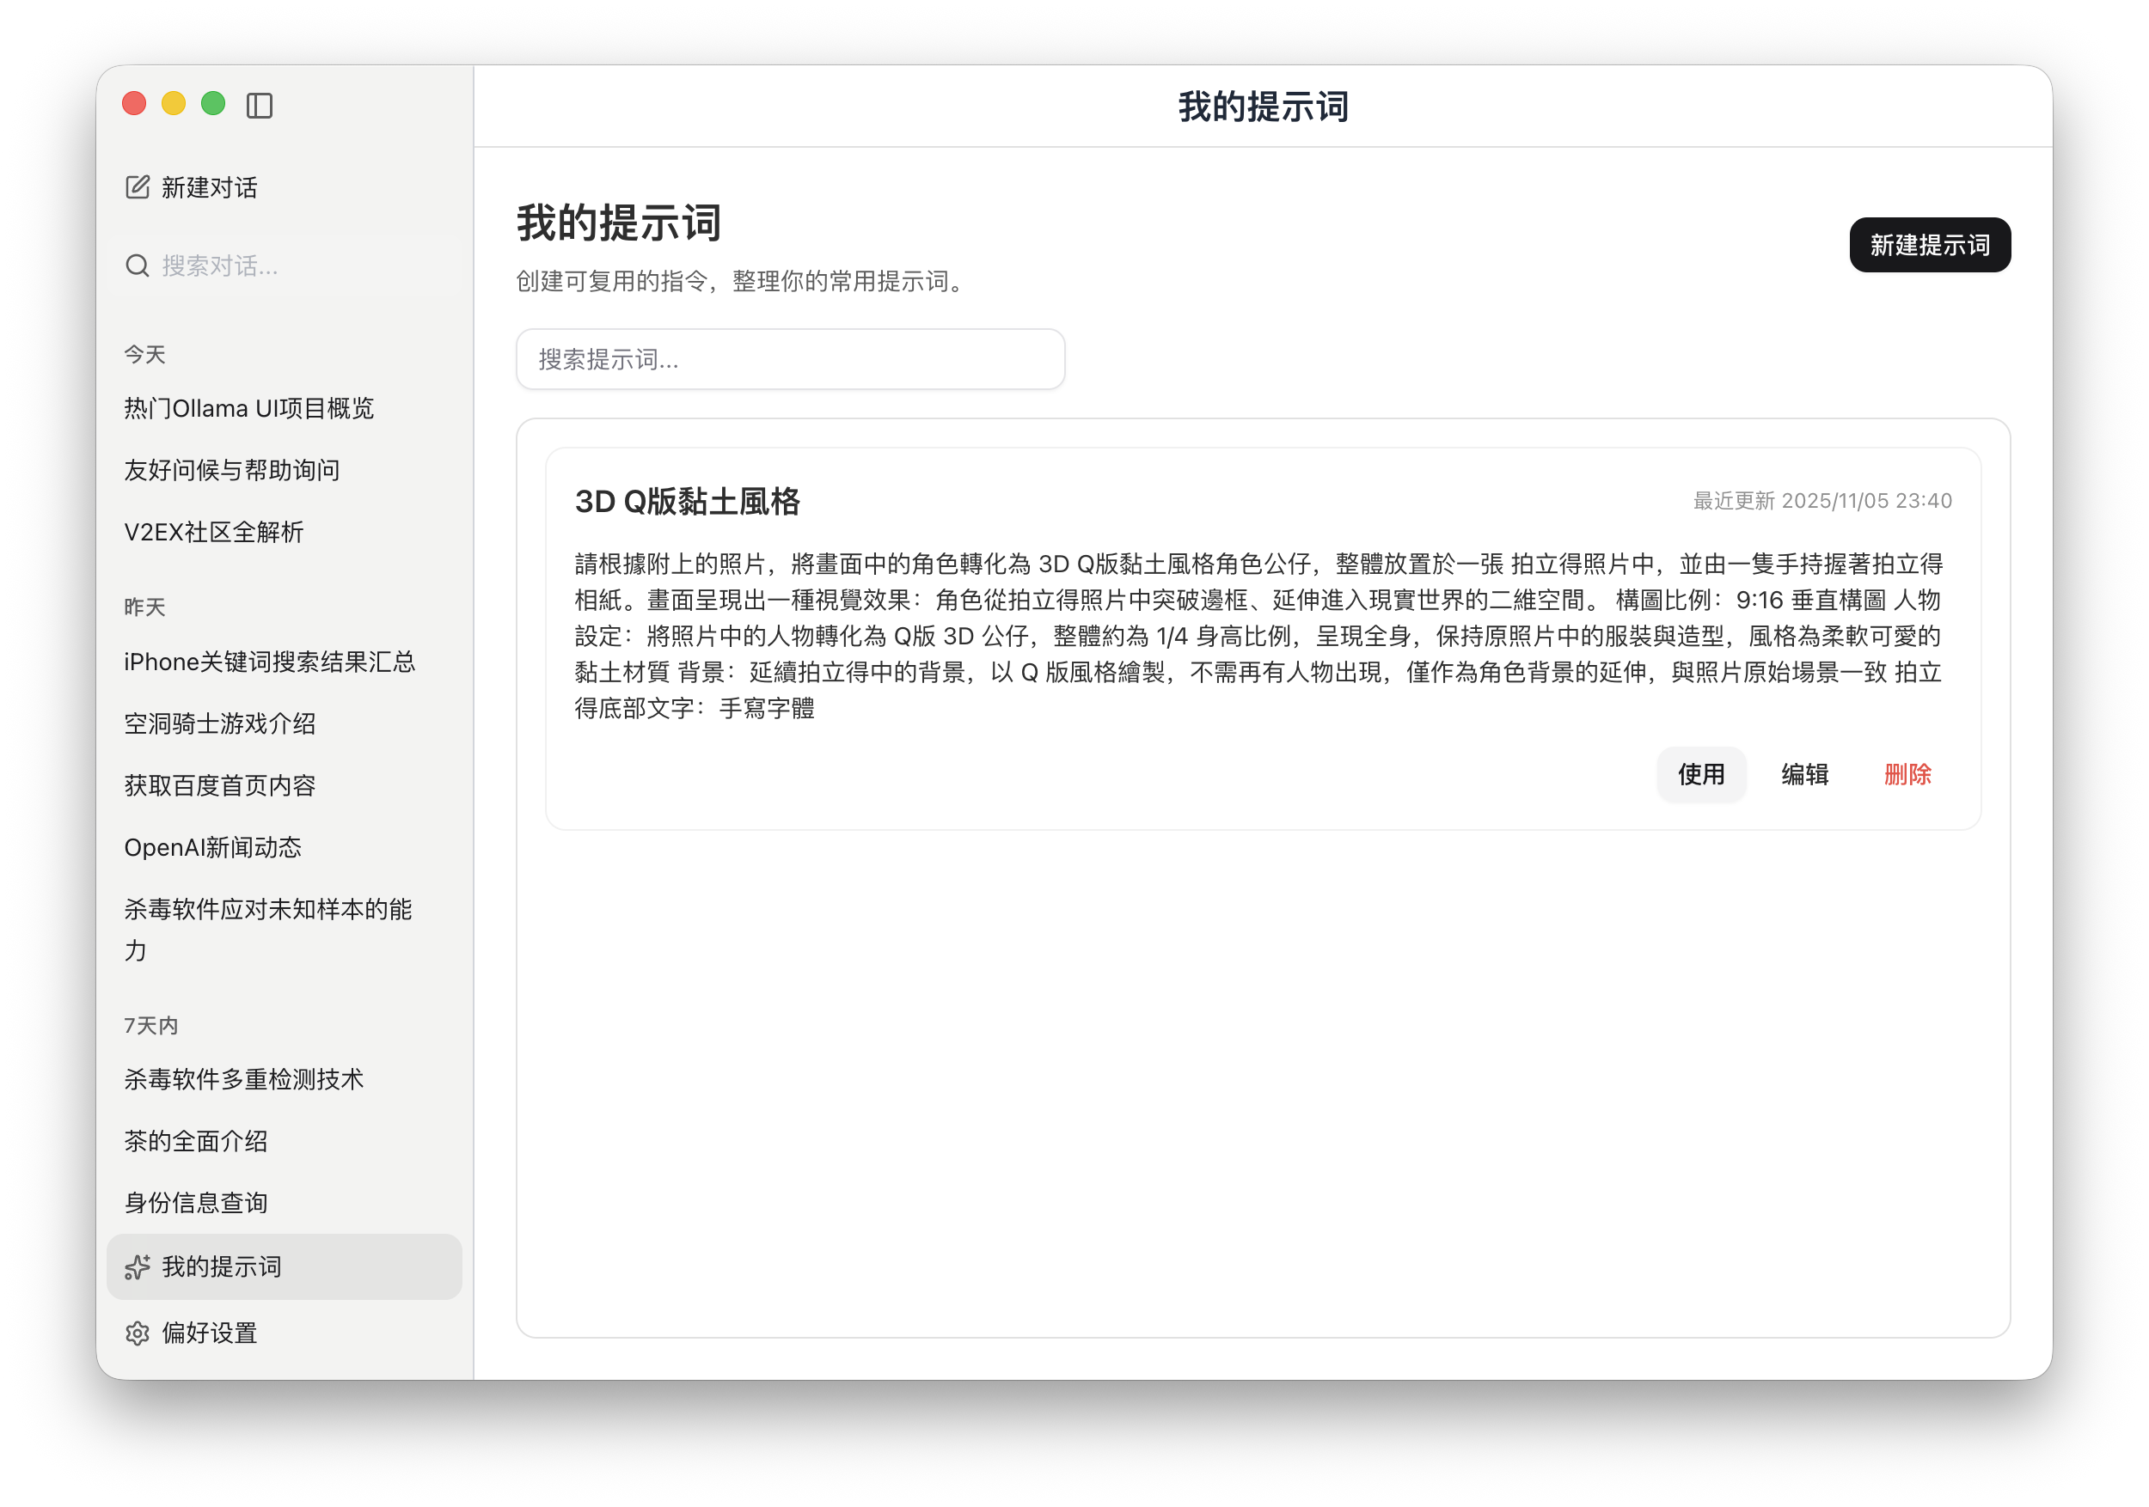Open the V2EX社区全解析 chat
This screenshot has height=1507, width=2149.
pyautogui.click(x=212, y=531)
